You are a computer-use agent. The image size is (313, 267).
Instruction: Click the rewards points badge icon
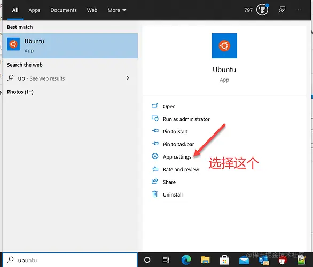pos(262,10)
